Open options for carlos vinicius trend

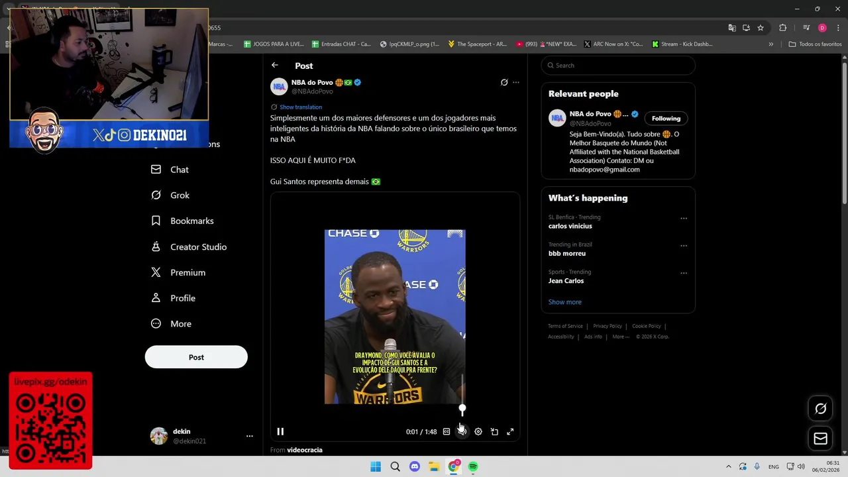click(684, 218)
